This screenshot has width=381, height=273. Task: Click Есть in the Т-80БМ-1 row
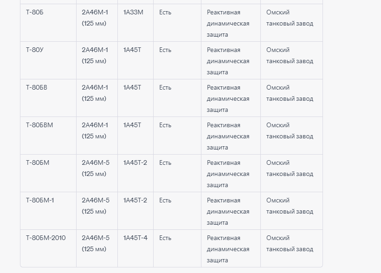click(x=165, y=200)
